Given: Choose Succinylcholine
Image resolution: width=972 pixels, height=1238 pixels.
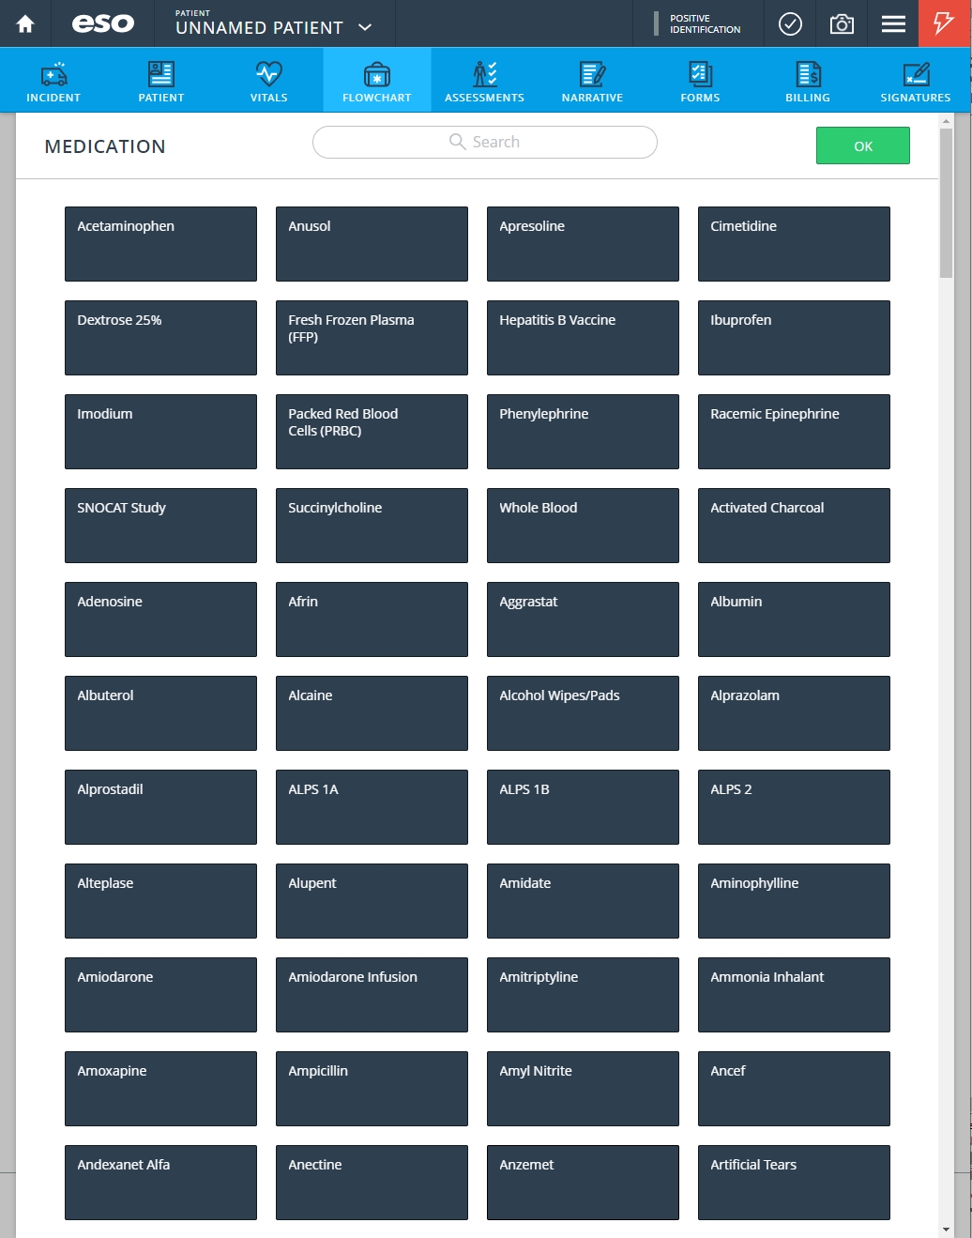Looking at the screenshot, I should tap(372, 526).
